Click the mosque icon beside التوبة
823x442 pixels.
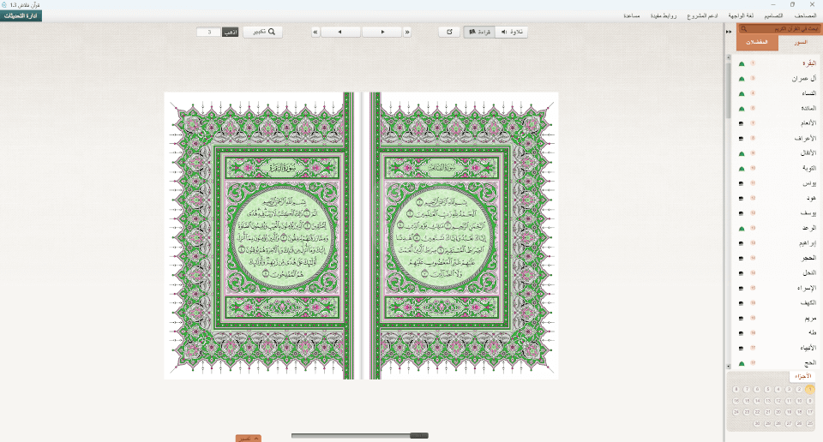[x=742, y=169]
